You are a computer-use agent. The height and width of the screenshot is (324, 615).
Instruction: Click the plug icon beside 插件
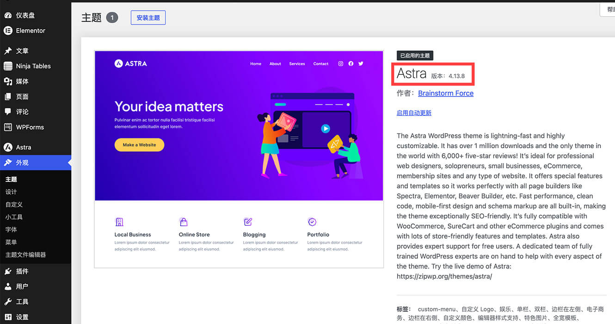pyautogui.click(x=8, y=271)
